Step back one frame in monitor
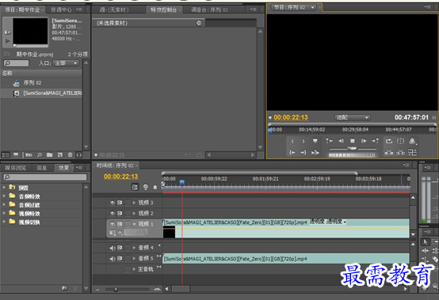This screenshot has width=439, height=300. (x=341, y=141)
